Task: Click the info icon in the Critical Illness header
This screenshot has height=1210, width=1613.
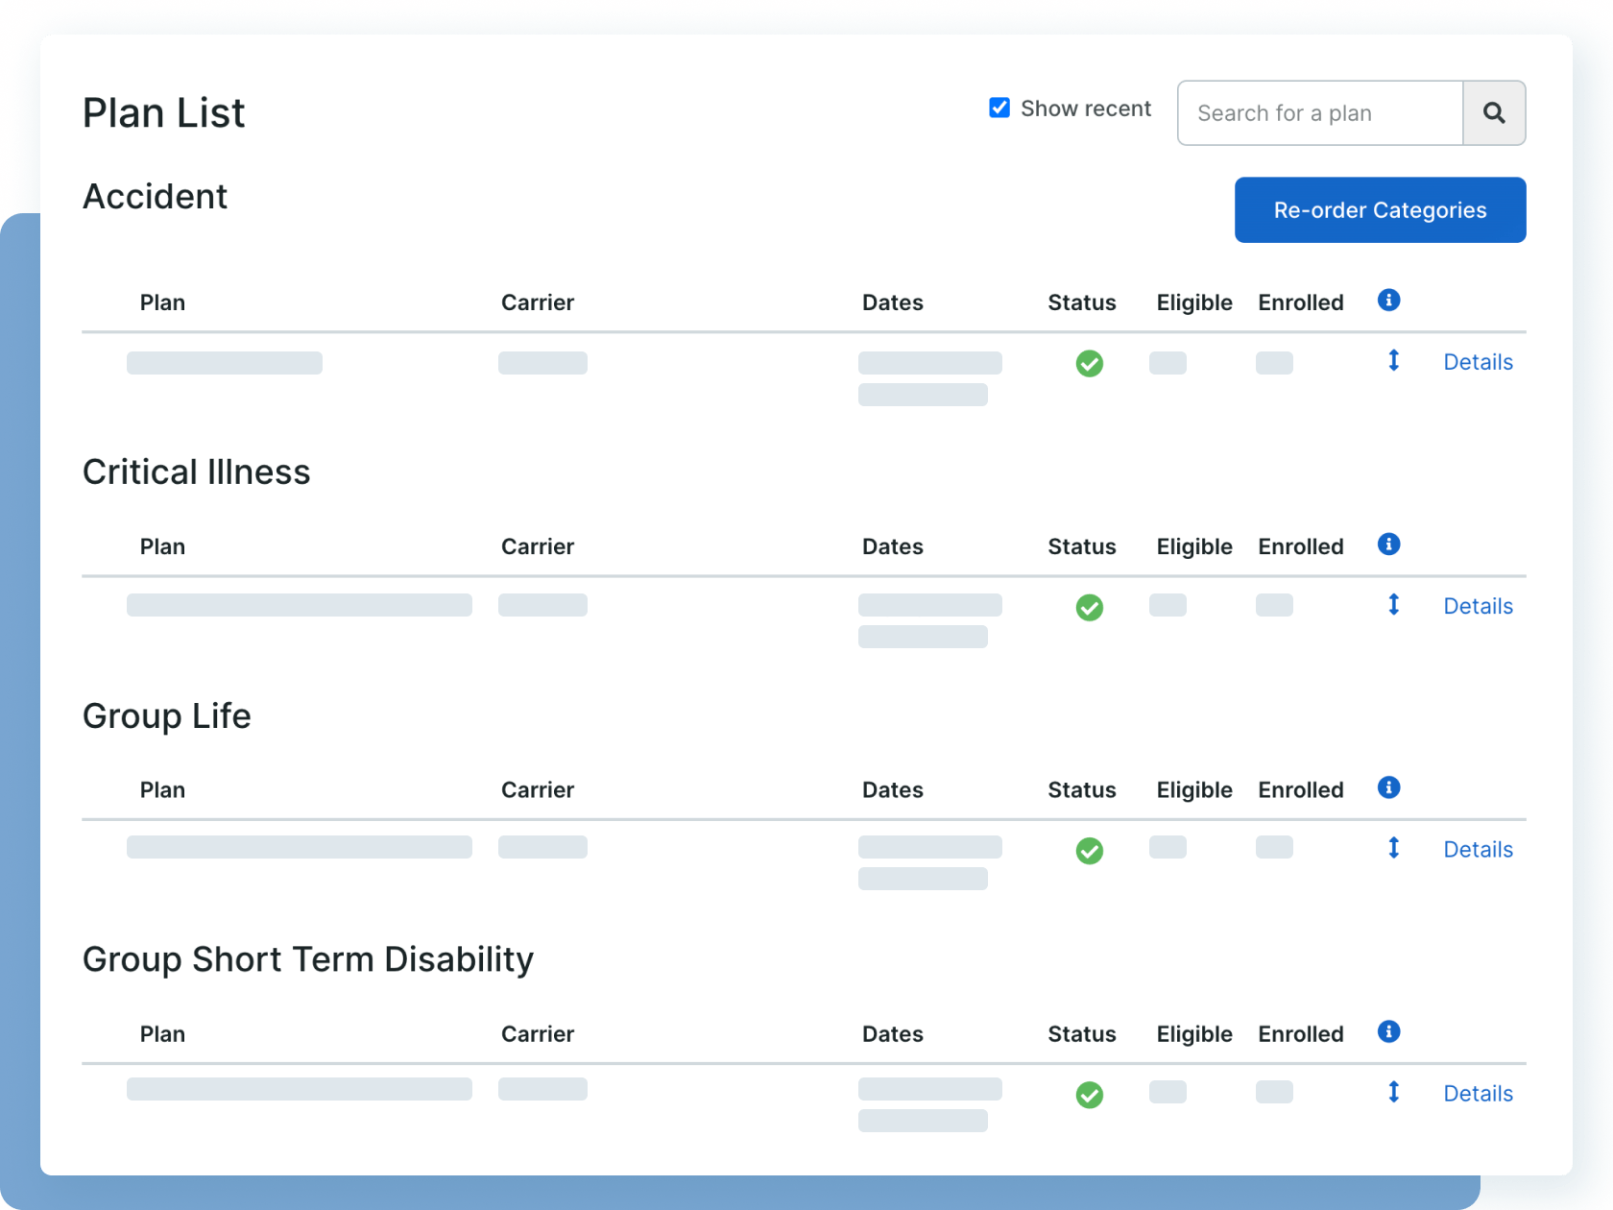Action: [1388, 544]
